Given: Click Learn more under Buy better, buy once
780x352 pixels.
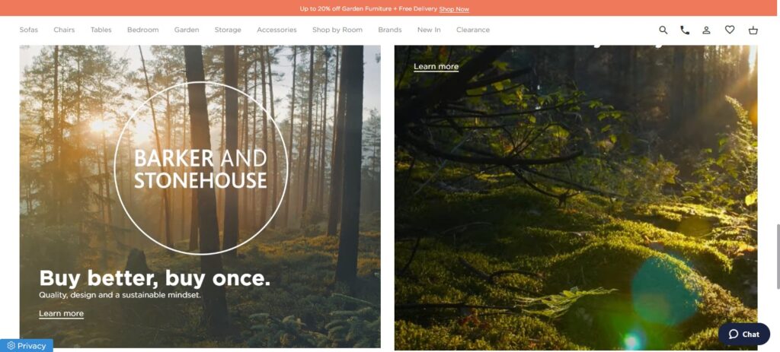Looking at the screenshot, I should [61, 314].
